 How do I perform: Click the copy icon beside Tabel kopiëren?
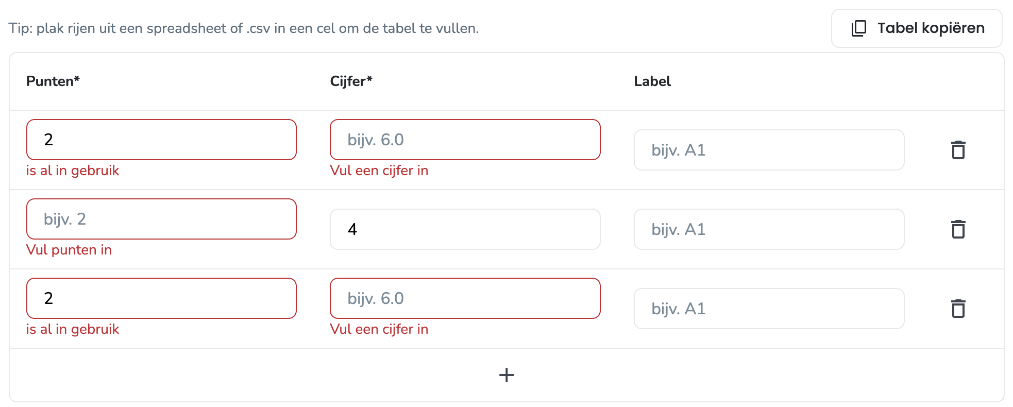[x=859, y=28]
